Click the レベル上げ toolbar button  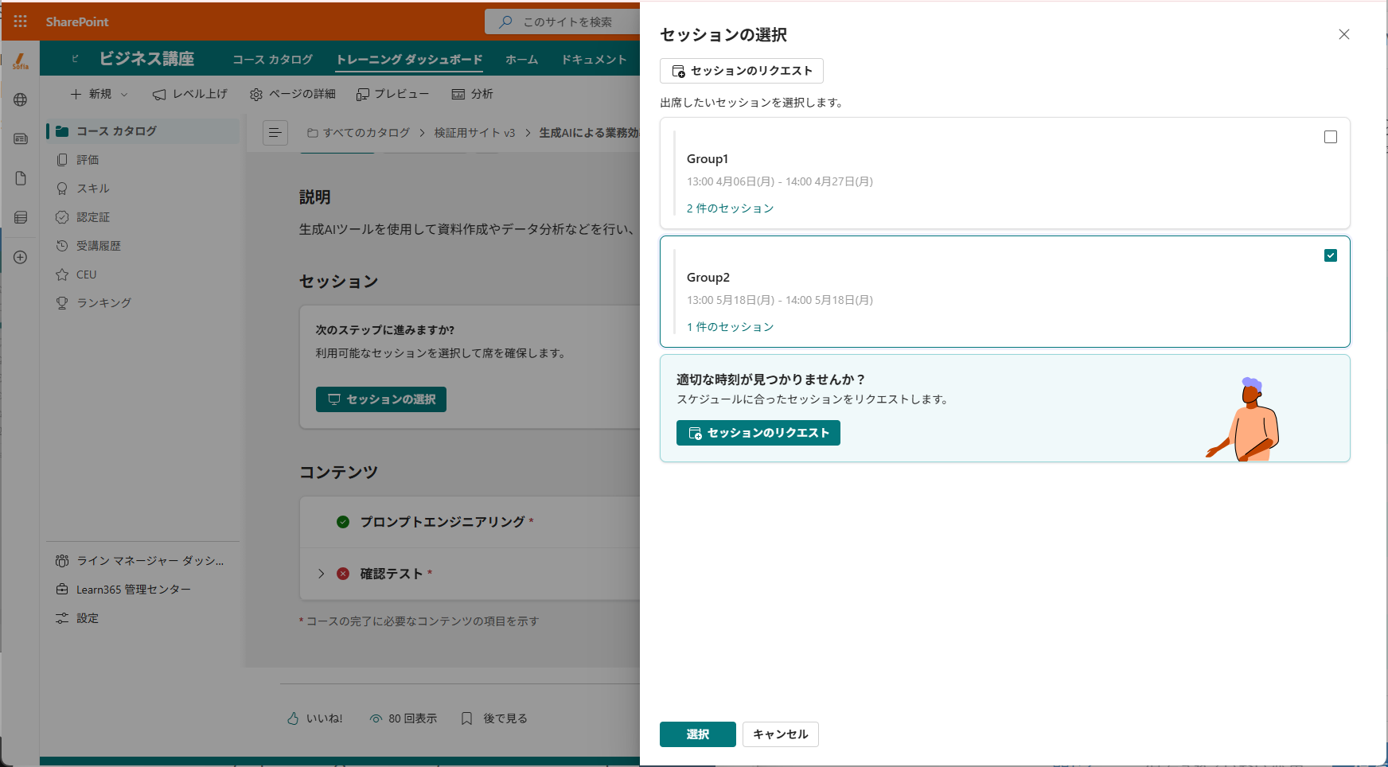tap(190, 94)
